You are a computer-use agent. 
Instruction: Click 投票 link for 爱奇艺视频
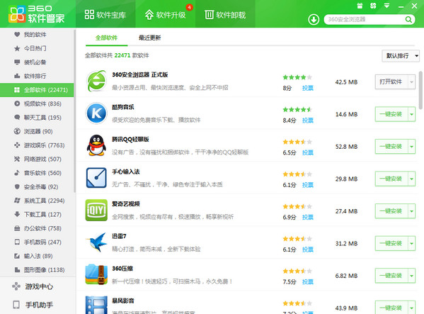tap(308, 217)
